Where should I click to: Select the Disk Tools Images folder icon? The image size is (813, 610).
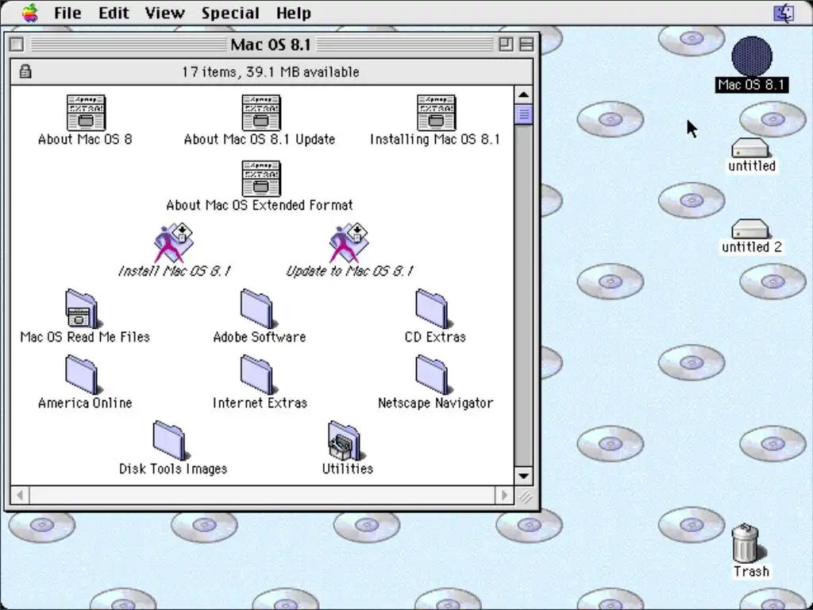(x=171, y=441)
